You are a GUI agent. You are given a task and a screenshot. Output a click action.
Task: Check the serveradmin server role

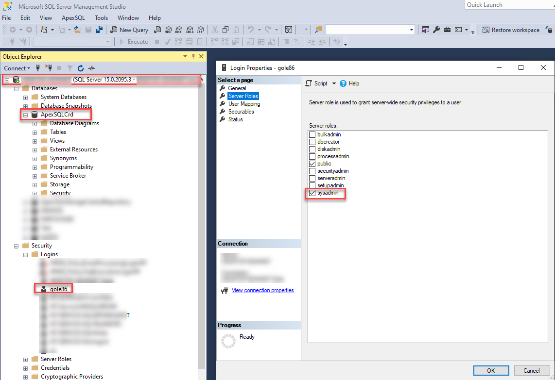[312, 179]
